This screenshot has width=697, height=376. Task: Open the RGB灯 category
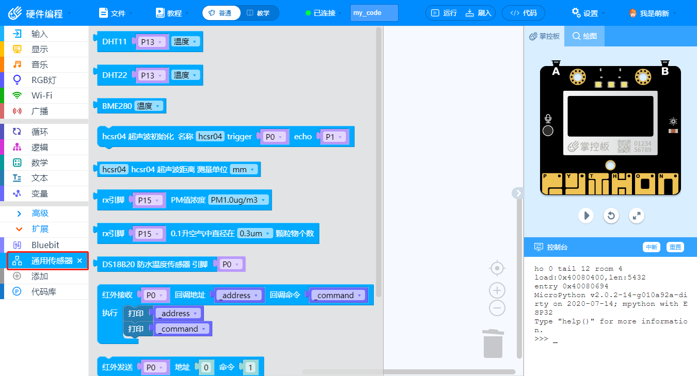coord(44,80)
